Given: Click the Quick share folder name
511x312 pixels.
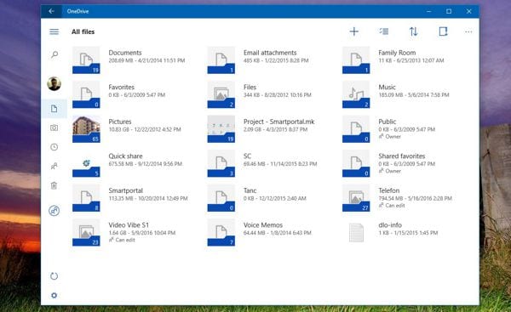Looking at the screenshot, I should (x=125, y=156).
